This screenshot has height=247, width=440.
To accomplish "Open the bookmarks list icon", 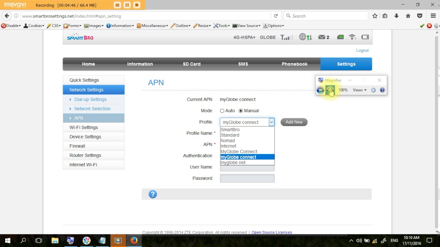I will click(385, 16).
